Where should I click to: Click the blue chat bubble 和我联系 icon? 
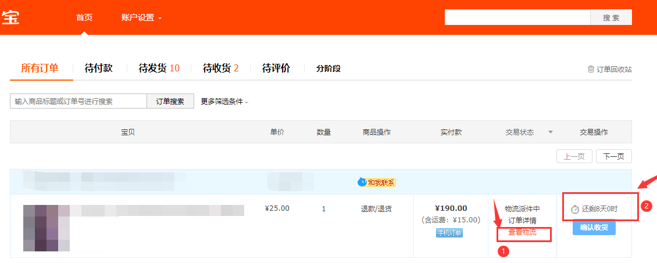click(362, 182)
